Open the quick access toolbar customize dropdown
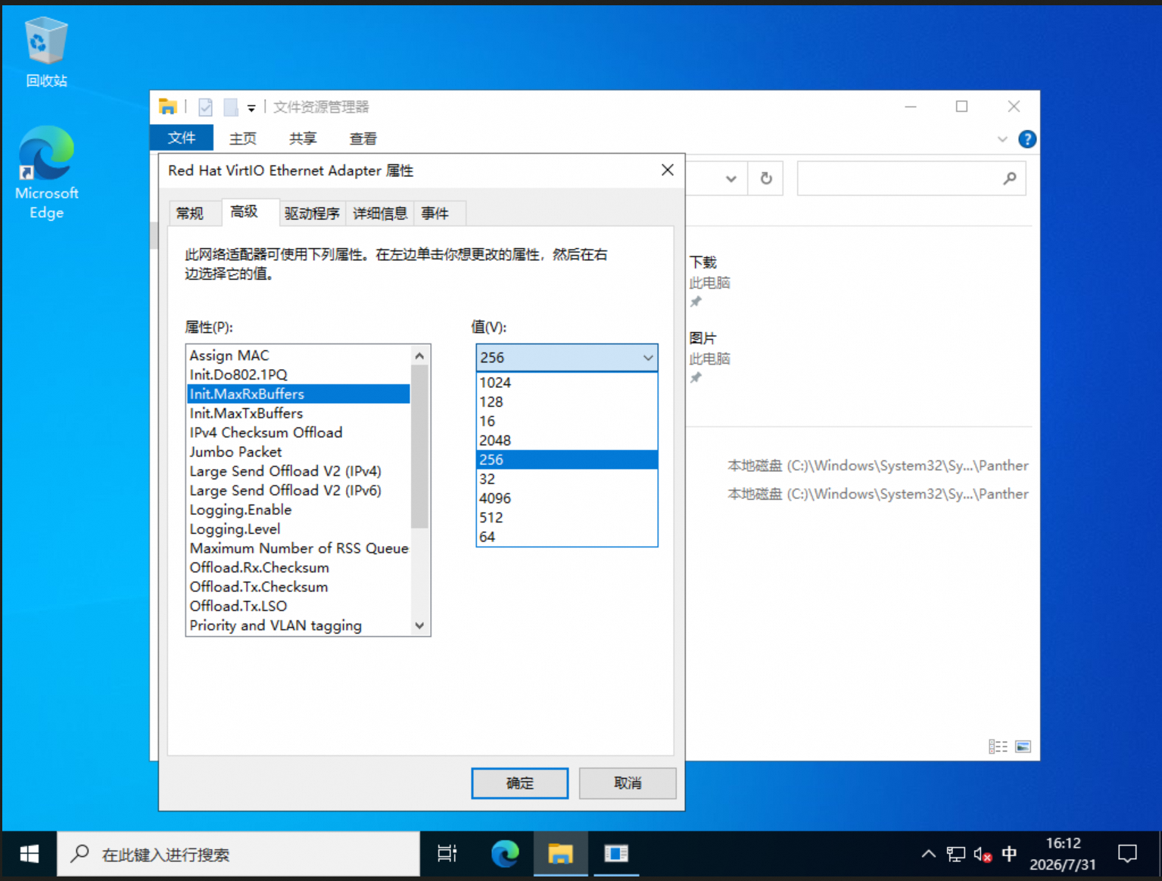 coord(251,107)
